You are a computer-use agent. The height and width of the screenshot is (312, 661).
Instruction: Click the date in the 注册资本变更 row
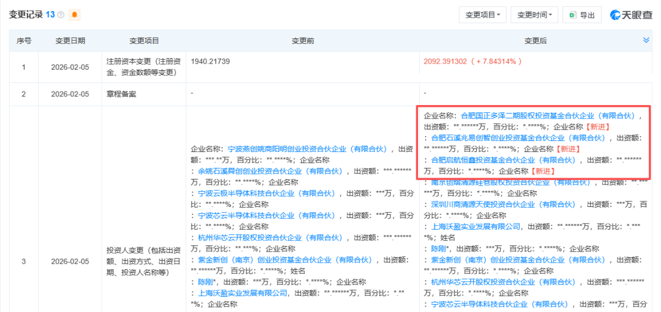point(70,67)
